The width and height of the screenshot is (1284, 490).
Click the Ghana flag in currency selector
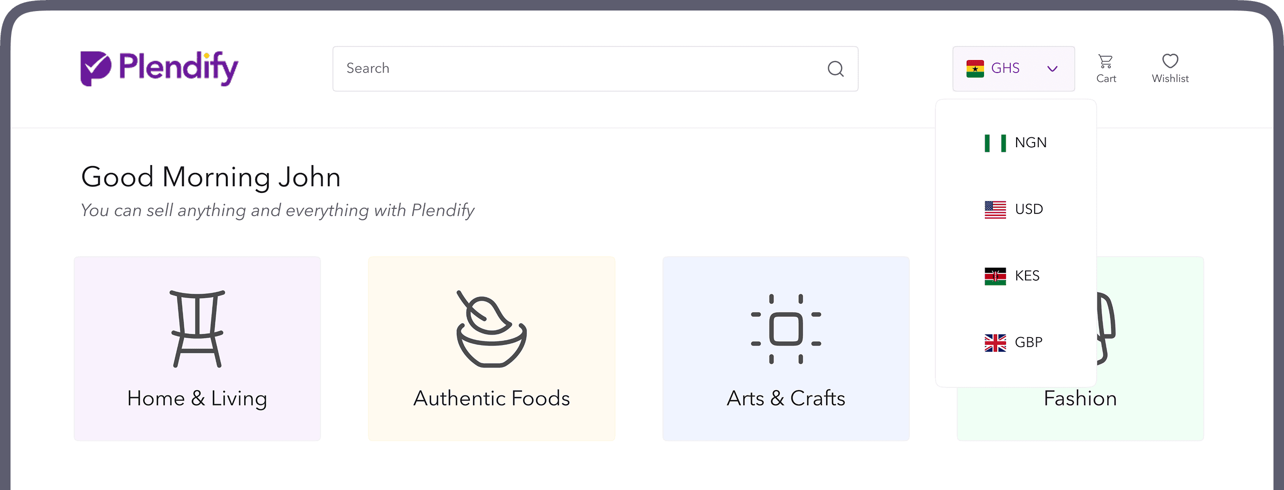pos(975,69)
